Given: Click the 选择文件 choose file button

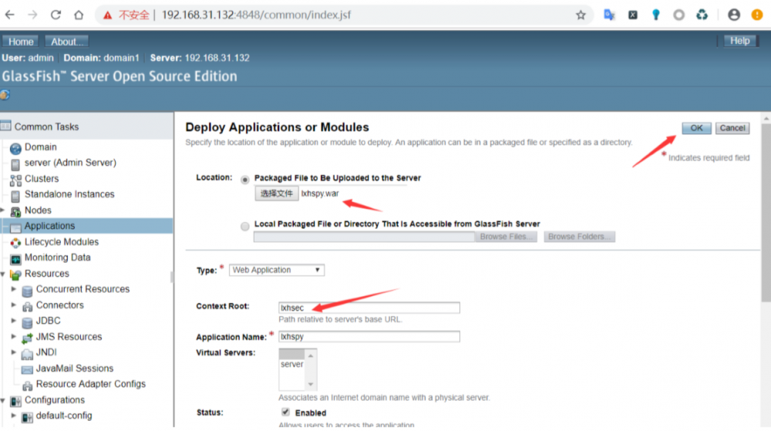Looking at the screenshot, I should click(276, 194).
